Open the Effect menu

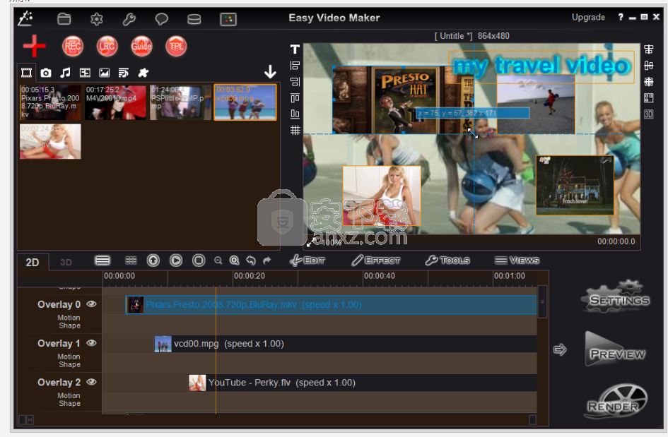[x=376, y=261]
